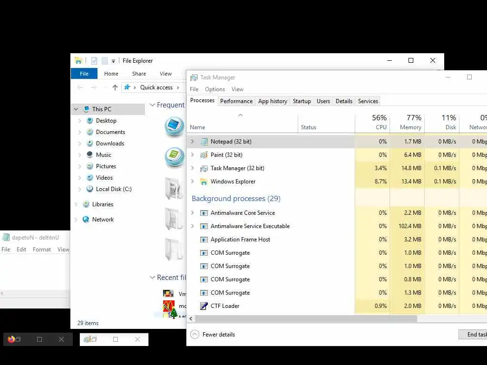The image size is (487, 365).
Task: Click the Task Manager process row icon
Action: (204, 168)
